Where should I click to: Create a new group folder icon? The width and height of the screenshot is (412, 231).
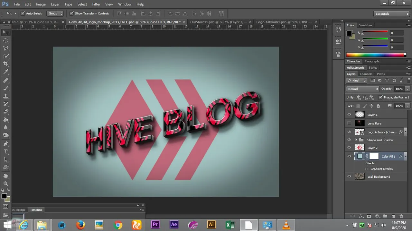click(385, 216)
